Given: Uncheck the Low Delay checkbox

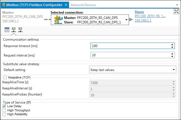Looking at the screenshot, I should point(4,106).
